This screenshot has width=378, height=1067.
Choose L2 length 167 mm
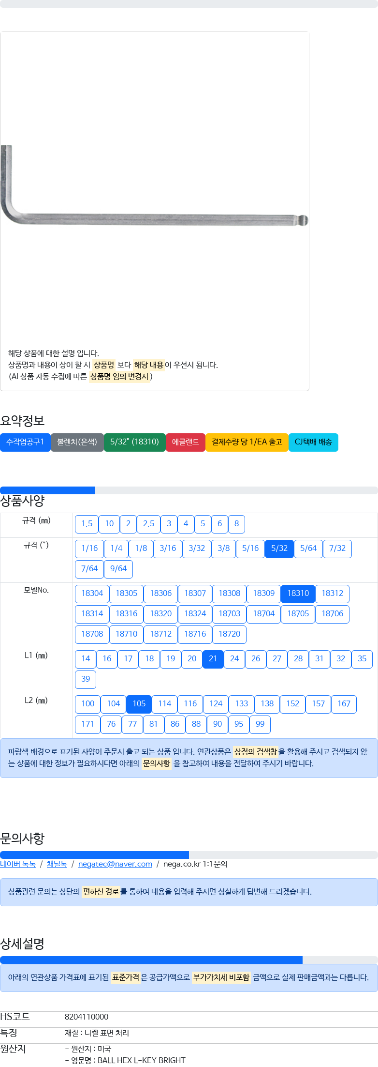click(344, 704)
